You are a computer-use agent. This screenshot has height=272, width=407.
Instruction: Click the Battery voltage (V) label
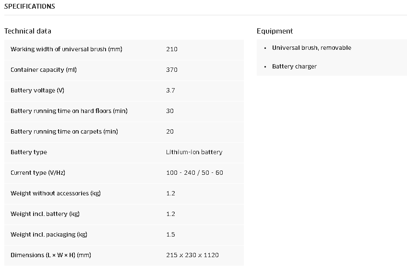pos(37,91)
